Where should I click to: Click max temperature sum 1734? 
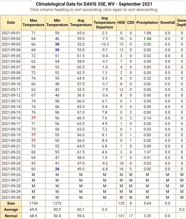[x=33, y=203]
